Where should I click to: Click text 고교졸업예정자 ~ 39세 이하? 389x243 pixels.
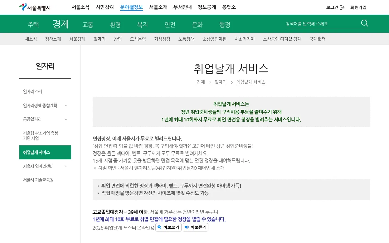[120, 212]
